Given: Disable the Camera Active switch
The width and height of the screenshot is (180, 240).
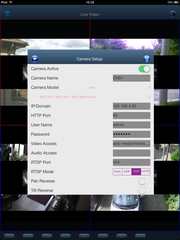Looking at the screenshot, I should point(144,69).
